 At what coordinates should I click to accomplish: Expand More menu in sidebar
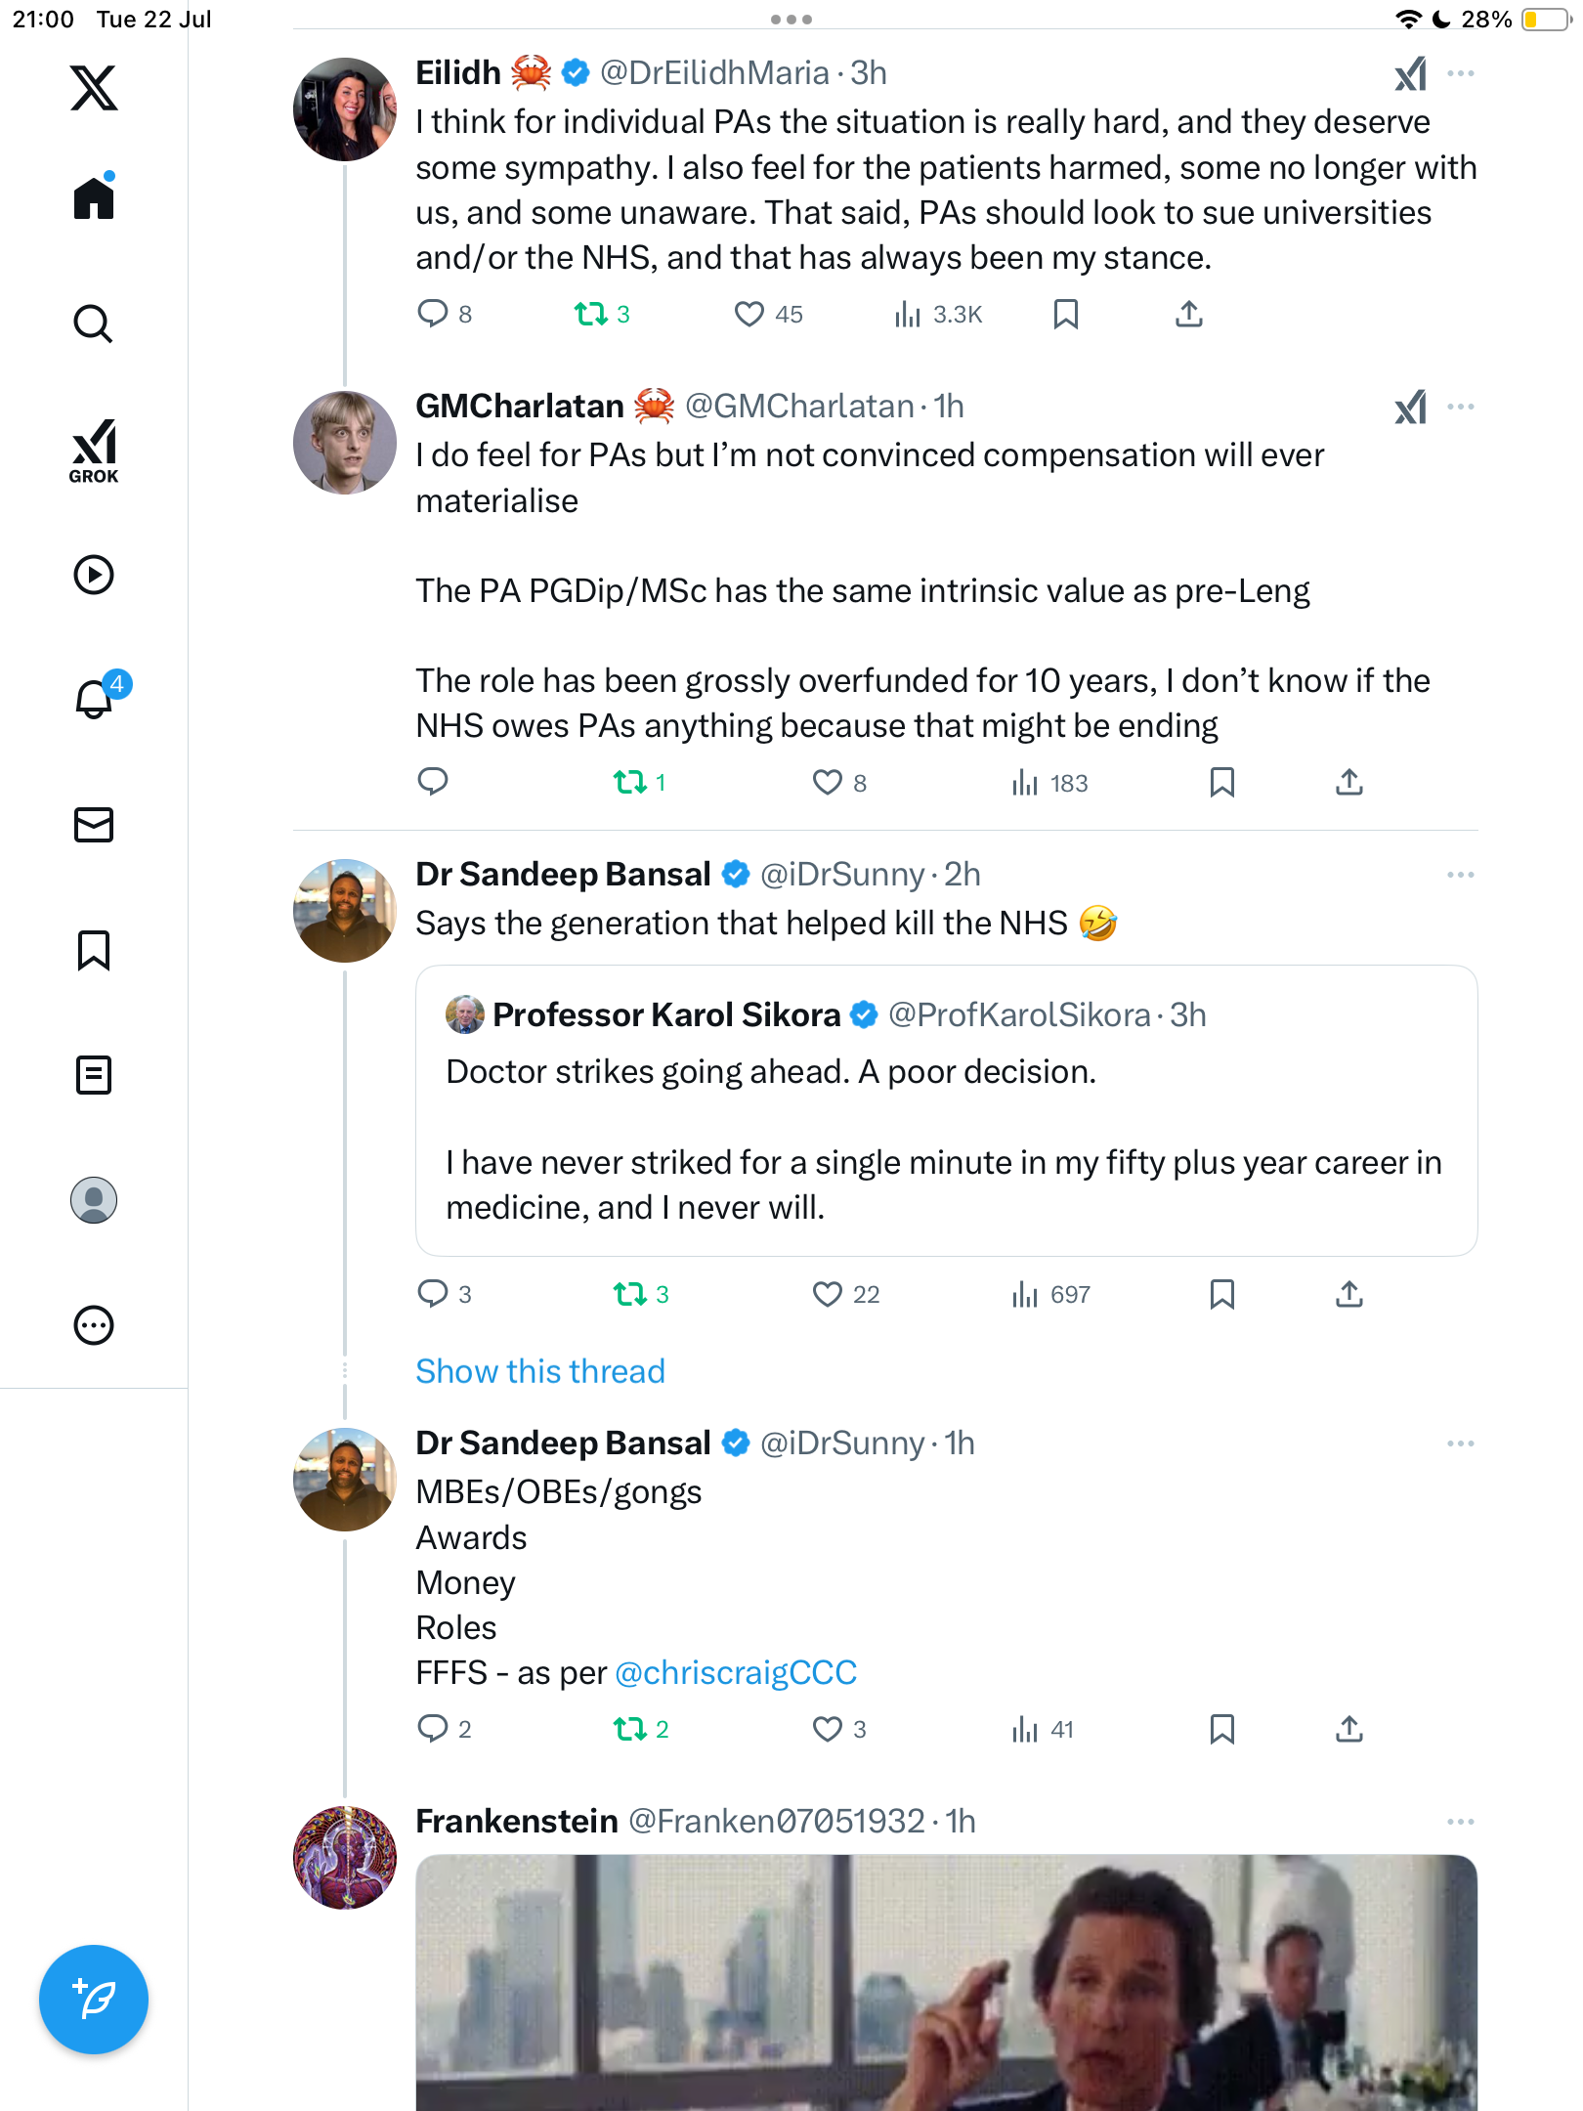[94, 1325]
